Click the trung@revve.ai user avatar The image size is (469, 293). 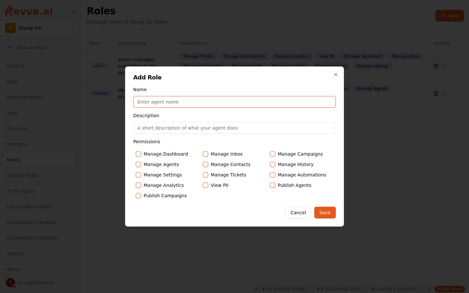(10, 283)
